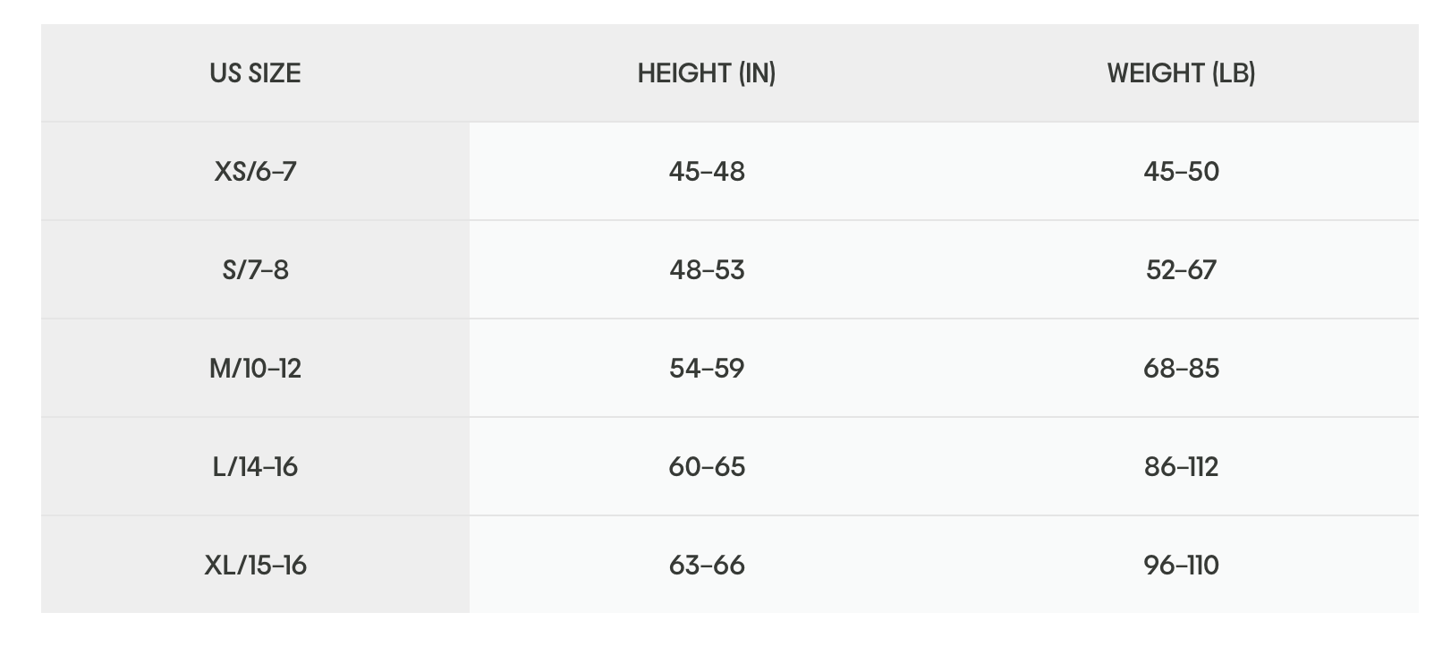This screenshot has width=1451, height=655.
Task: Click the HEIGHT (IN) column header
Action: pos(707,72)
